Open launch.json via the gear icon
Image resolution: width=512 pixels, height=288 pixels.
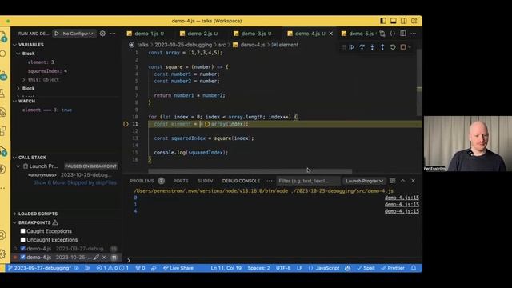click(102, 34)
